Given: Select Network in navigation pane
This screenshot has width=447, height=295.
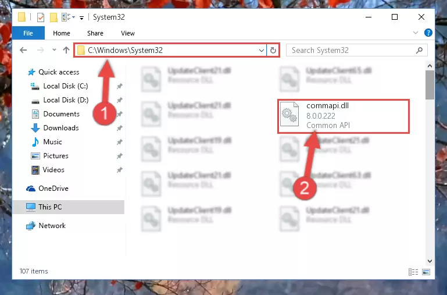Looking at the screenshot, I should [x=52, y=226].
